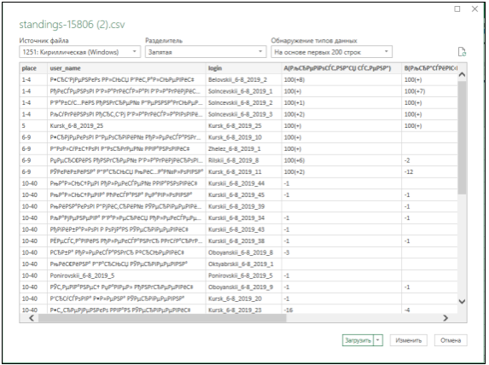489x365 pixels.
Task: Click the '-12' score cell
Action: coord(430,172)
